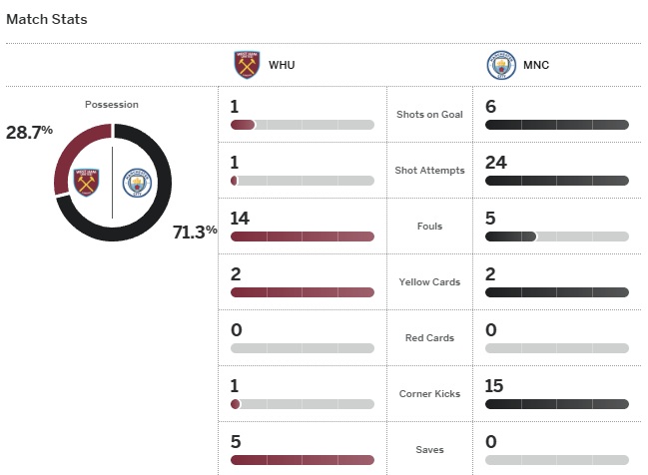Click the Corner Kicks stat label
Viewport: 648px width, 475px height.
click(430, 393)
